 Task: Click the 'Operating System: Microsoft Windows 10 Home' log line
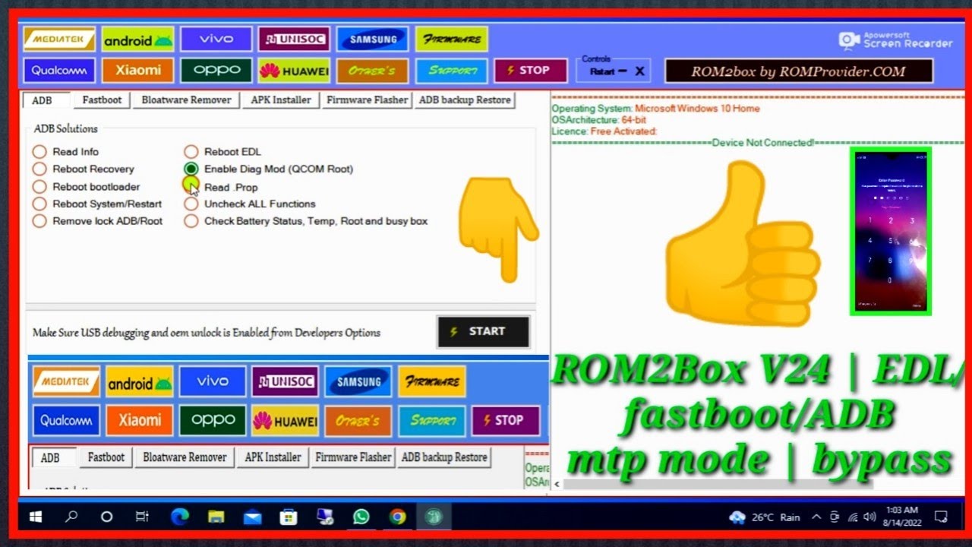coord(655,109)
